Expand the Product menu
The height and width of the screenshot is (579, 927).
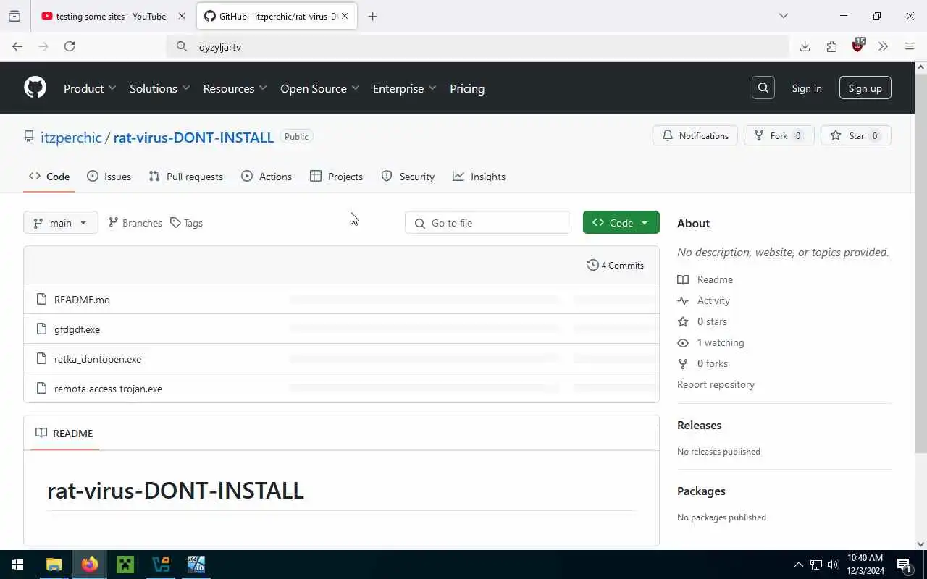coord(90,88)
